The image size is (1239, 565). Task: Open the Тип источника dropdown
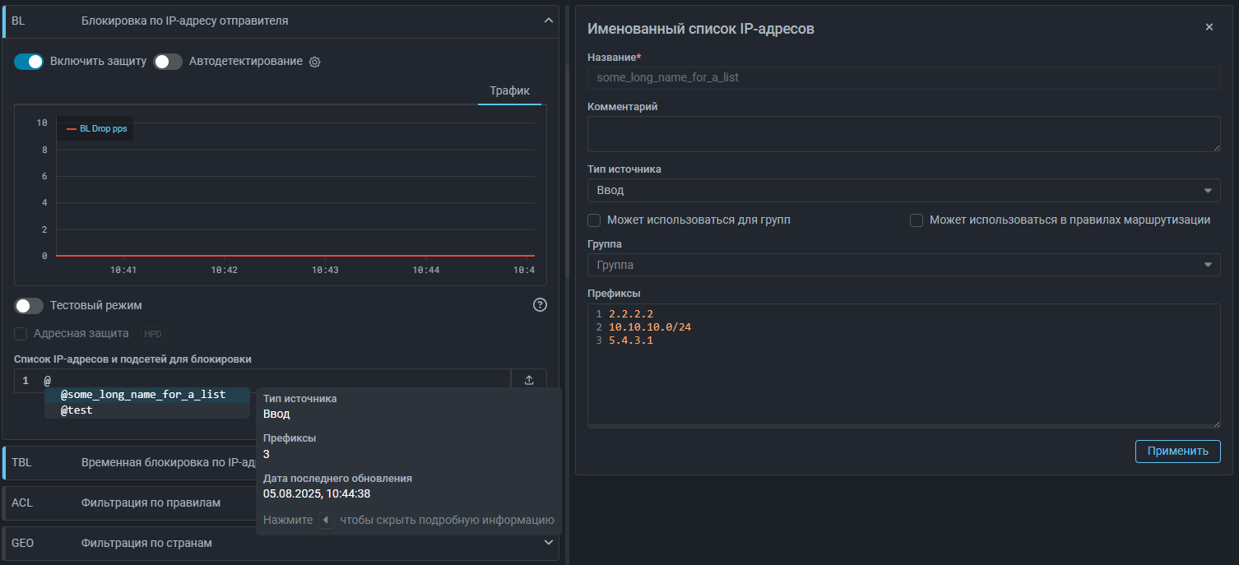tap(903, 190)
